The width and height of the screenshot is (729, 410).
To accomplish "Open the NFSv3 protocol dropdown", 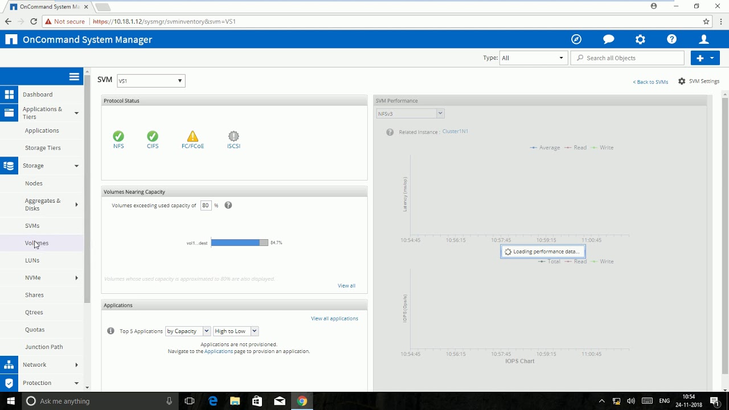I will click(409, 114).
